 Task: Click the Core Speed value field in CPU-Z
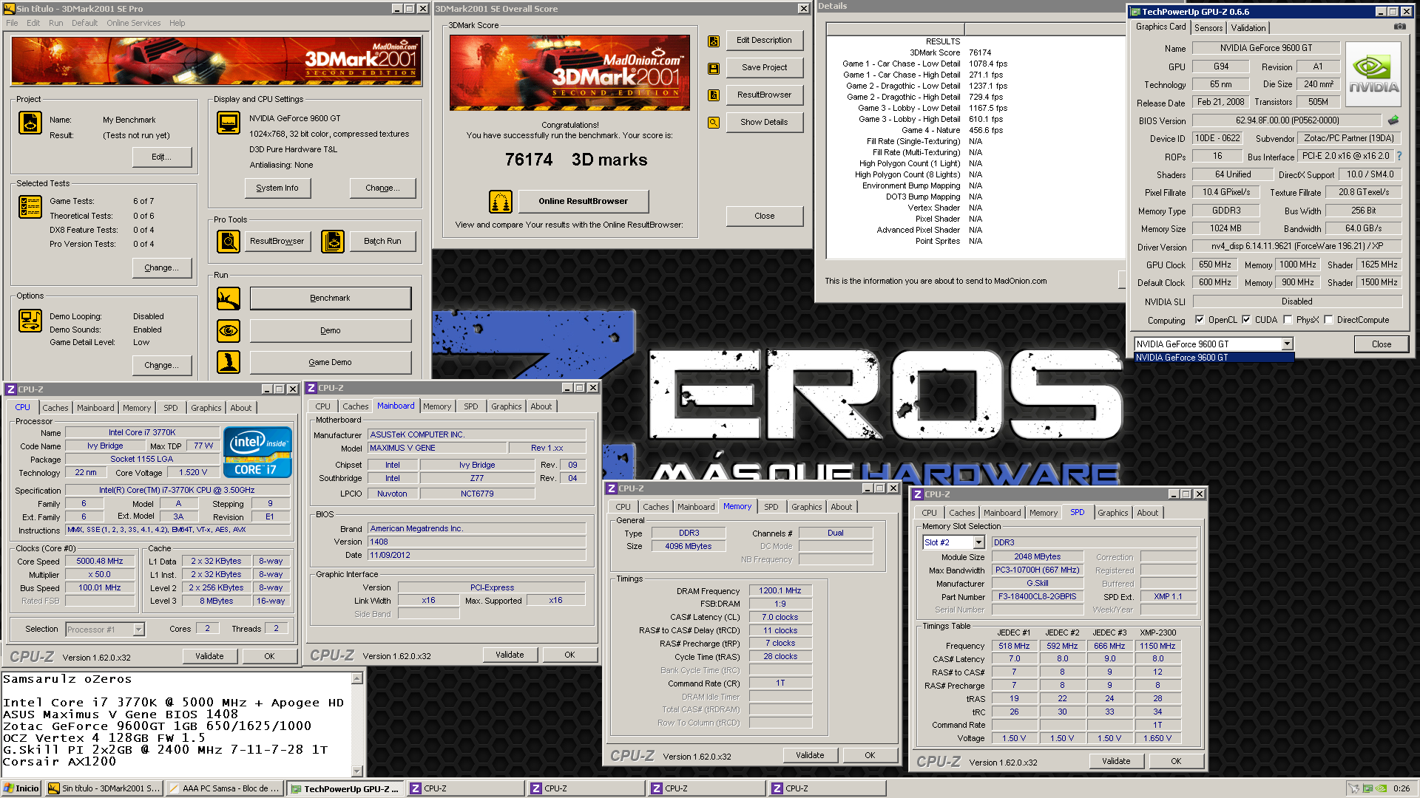pyautogui.click(x=100, y=561)
